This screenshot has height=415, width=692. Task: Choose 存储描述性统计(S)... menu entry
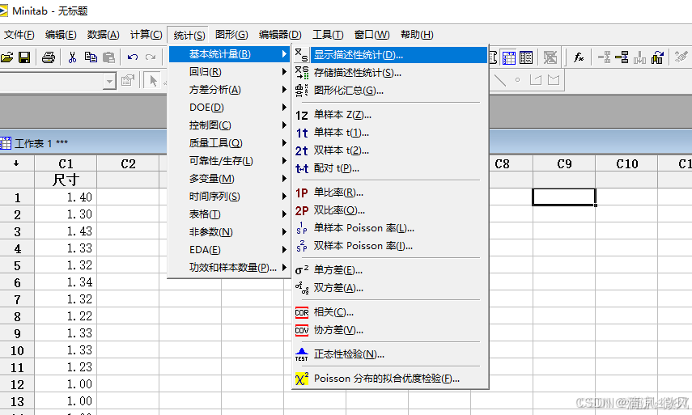(390, 73)
